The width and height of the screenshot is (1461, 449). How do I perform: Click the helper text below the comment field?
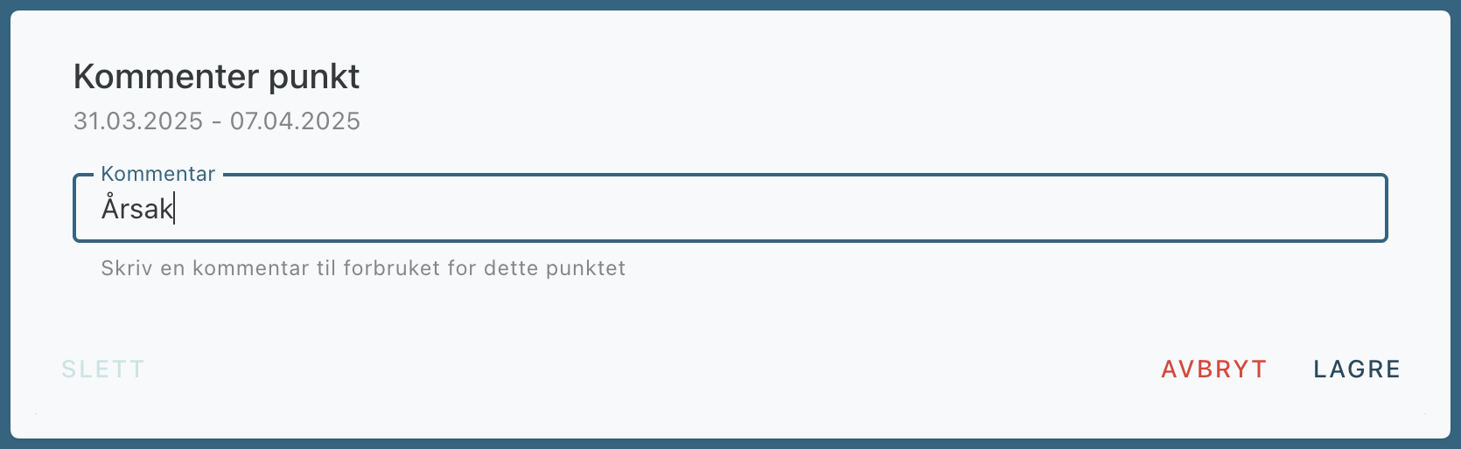pos(363,268)
